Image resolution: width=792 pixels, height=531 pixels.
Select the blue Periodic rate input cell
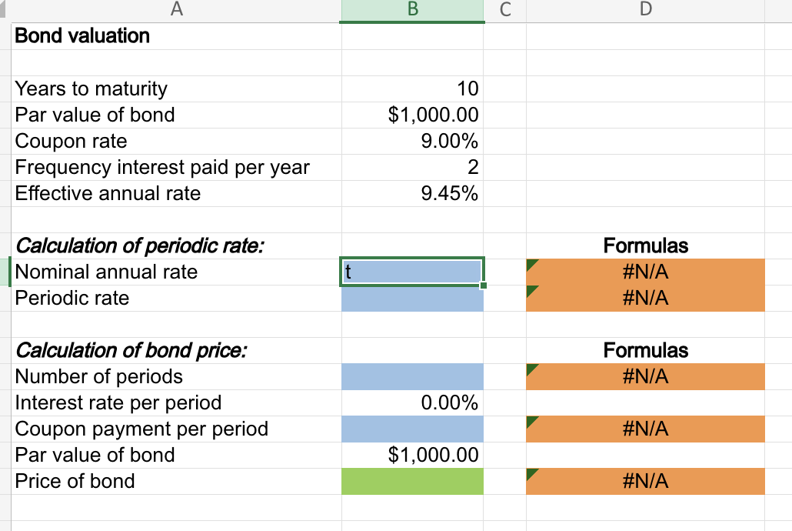tap(412, 298)
